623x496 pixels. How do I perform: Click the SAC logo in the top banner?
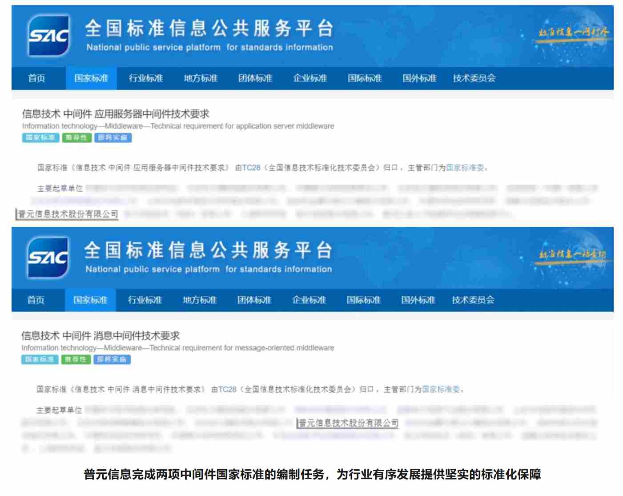(48, 36)
